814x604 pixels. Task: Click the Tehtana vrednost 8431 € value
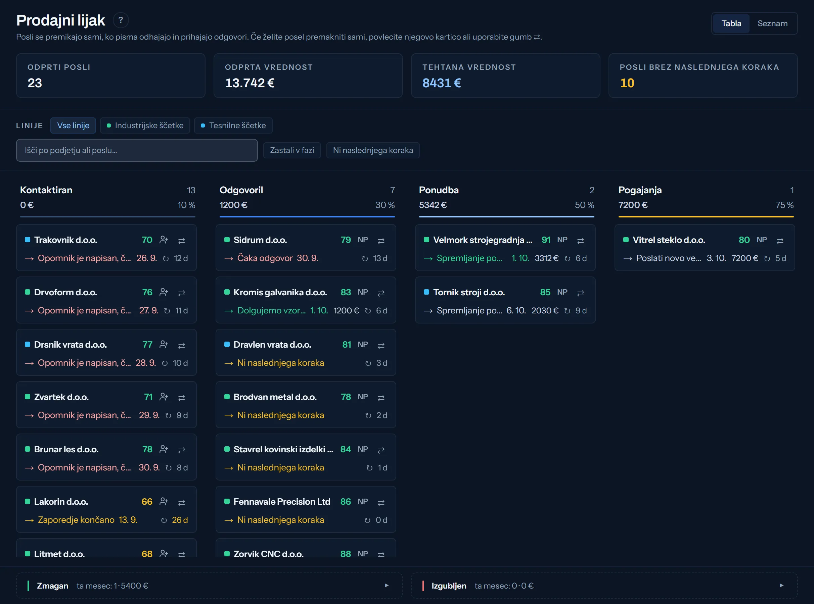point(441,83)
